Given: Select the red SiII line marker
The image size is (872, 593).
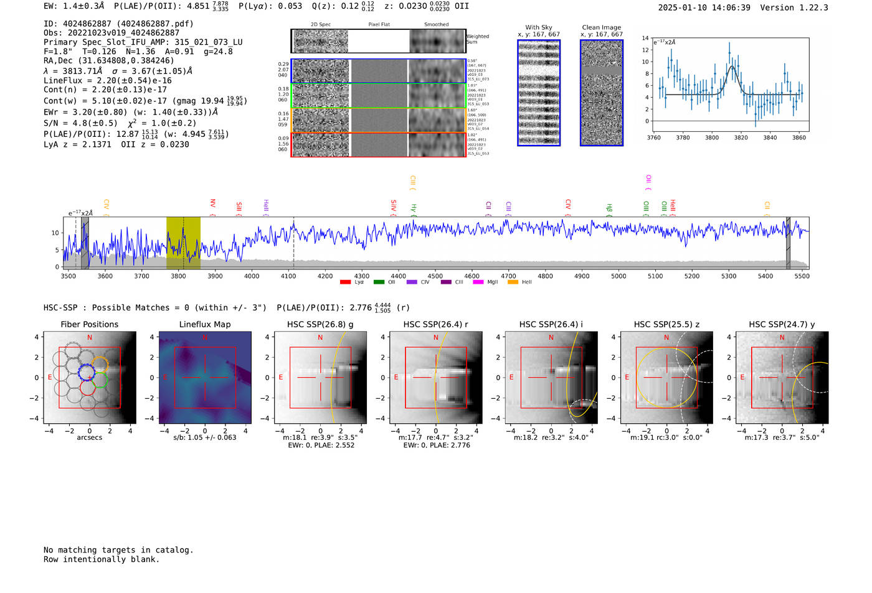Looking at the screenshot, I should (239, 208).
